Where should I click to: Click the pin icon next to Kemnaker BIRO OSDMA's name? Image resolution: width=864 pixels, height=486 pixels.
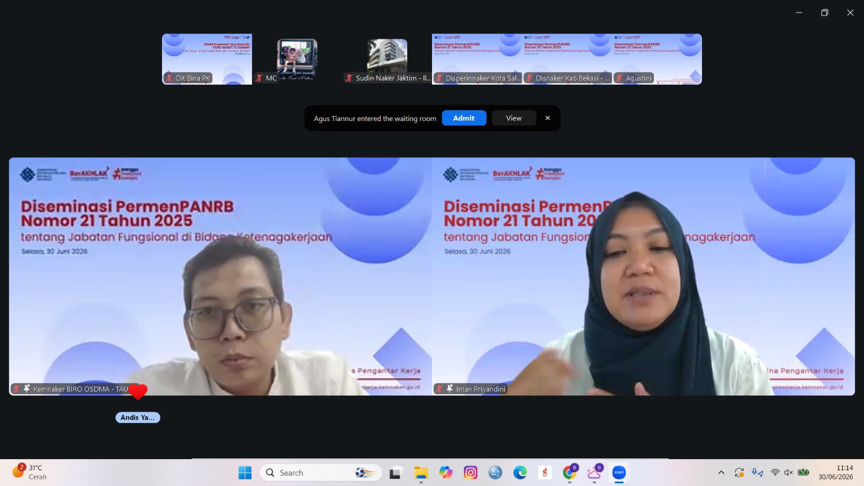[x=26, y=389]
